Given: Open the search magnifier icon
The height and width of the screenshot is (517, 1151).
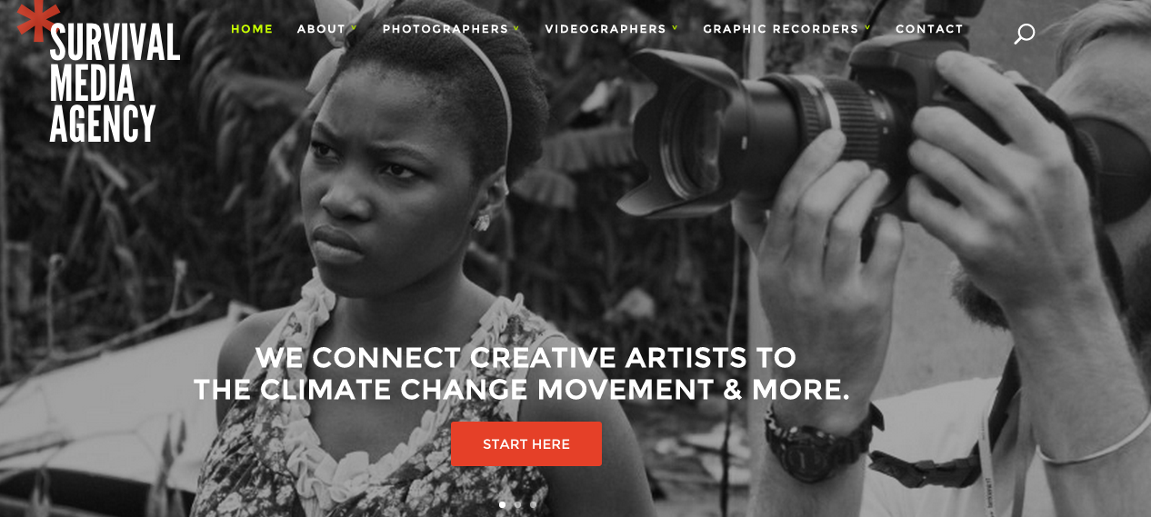Looking at the screenshot, I should pyautogui.click(x=1025, y=35).
